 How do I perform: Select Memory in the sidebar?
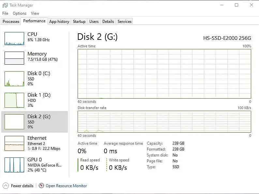tap(37, 54)
